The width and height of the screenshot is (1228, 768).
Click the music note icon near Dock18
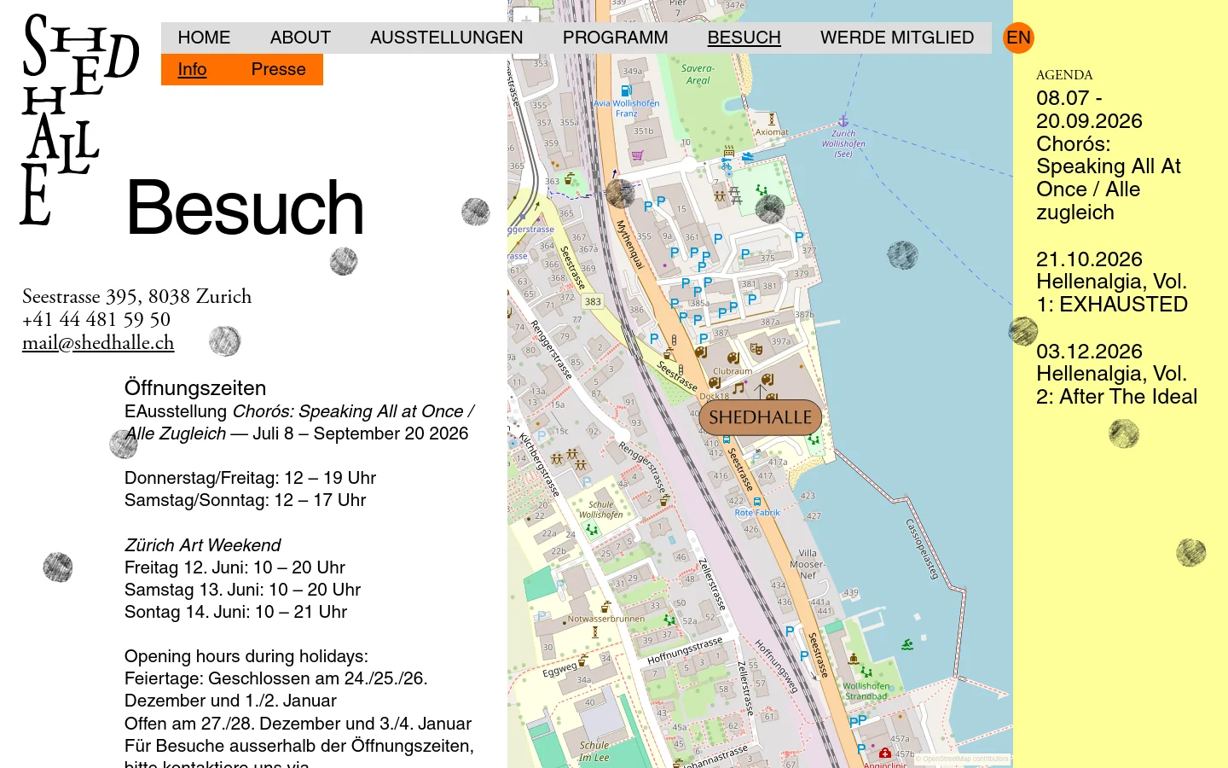[x=739, y=388]
